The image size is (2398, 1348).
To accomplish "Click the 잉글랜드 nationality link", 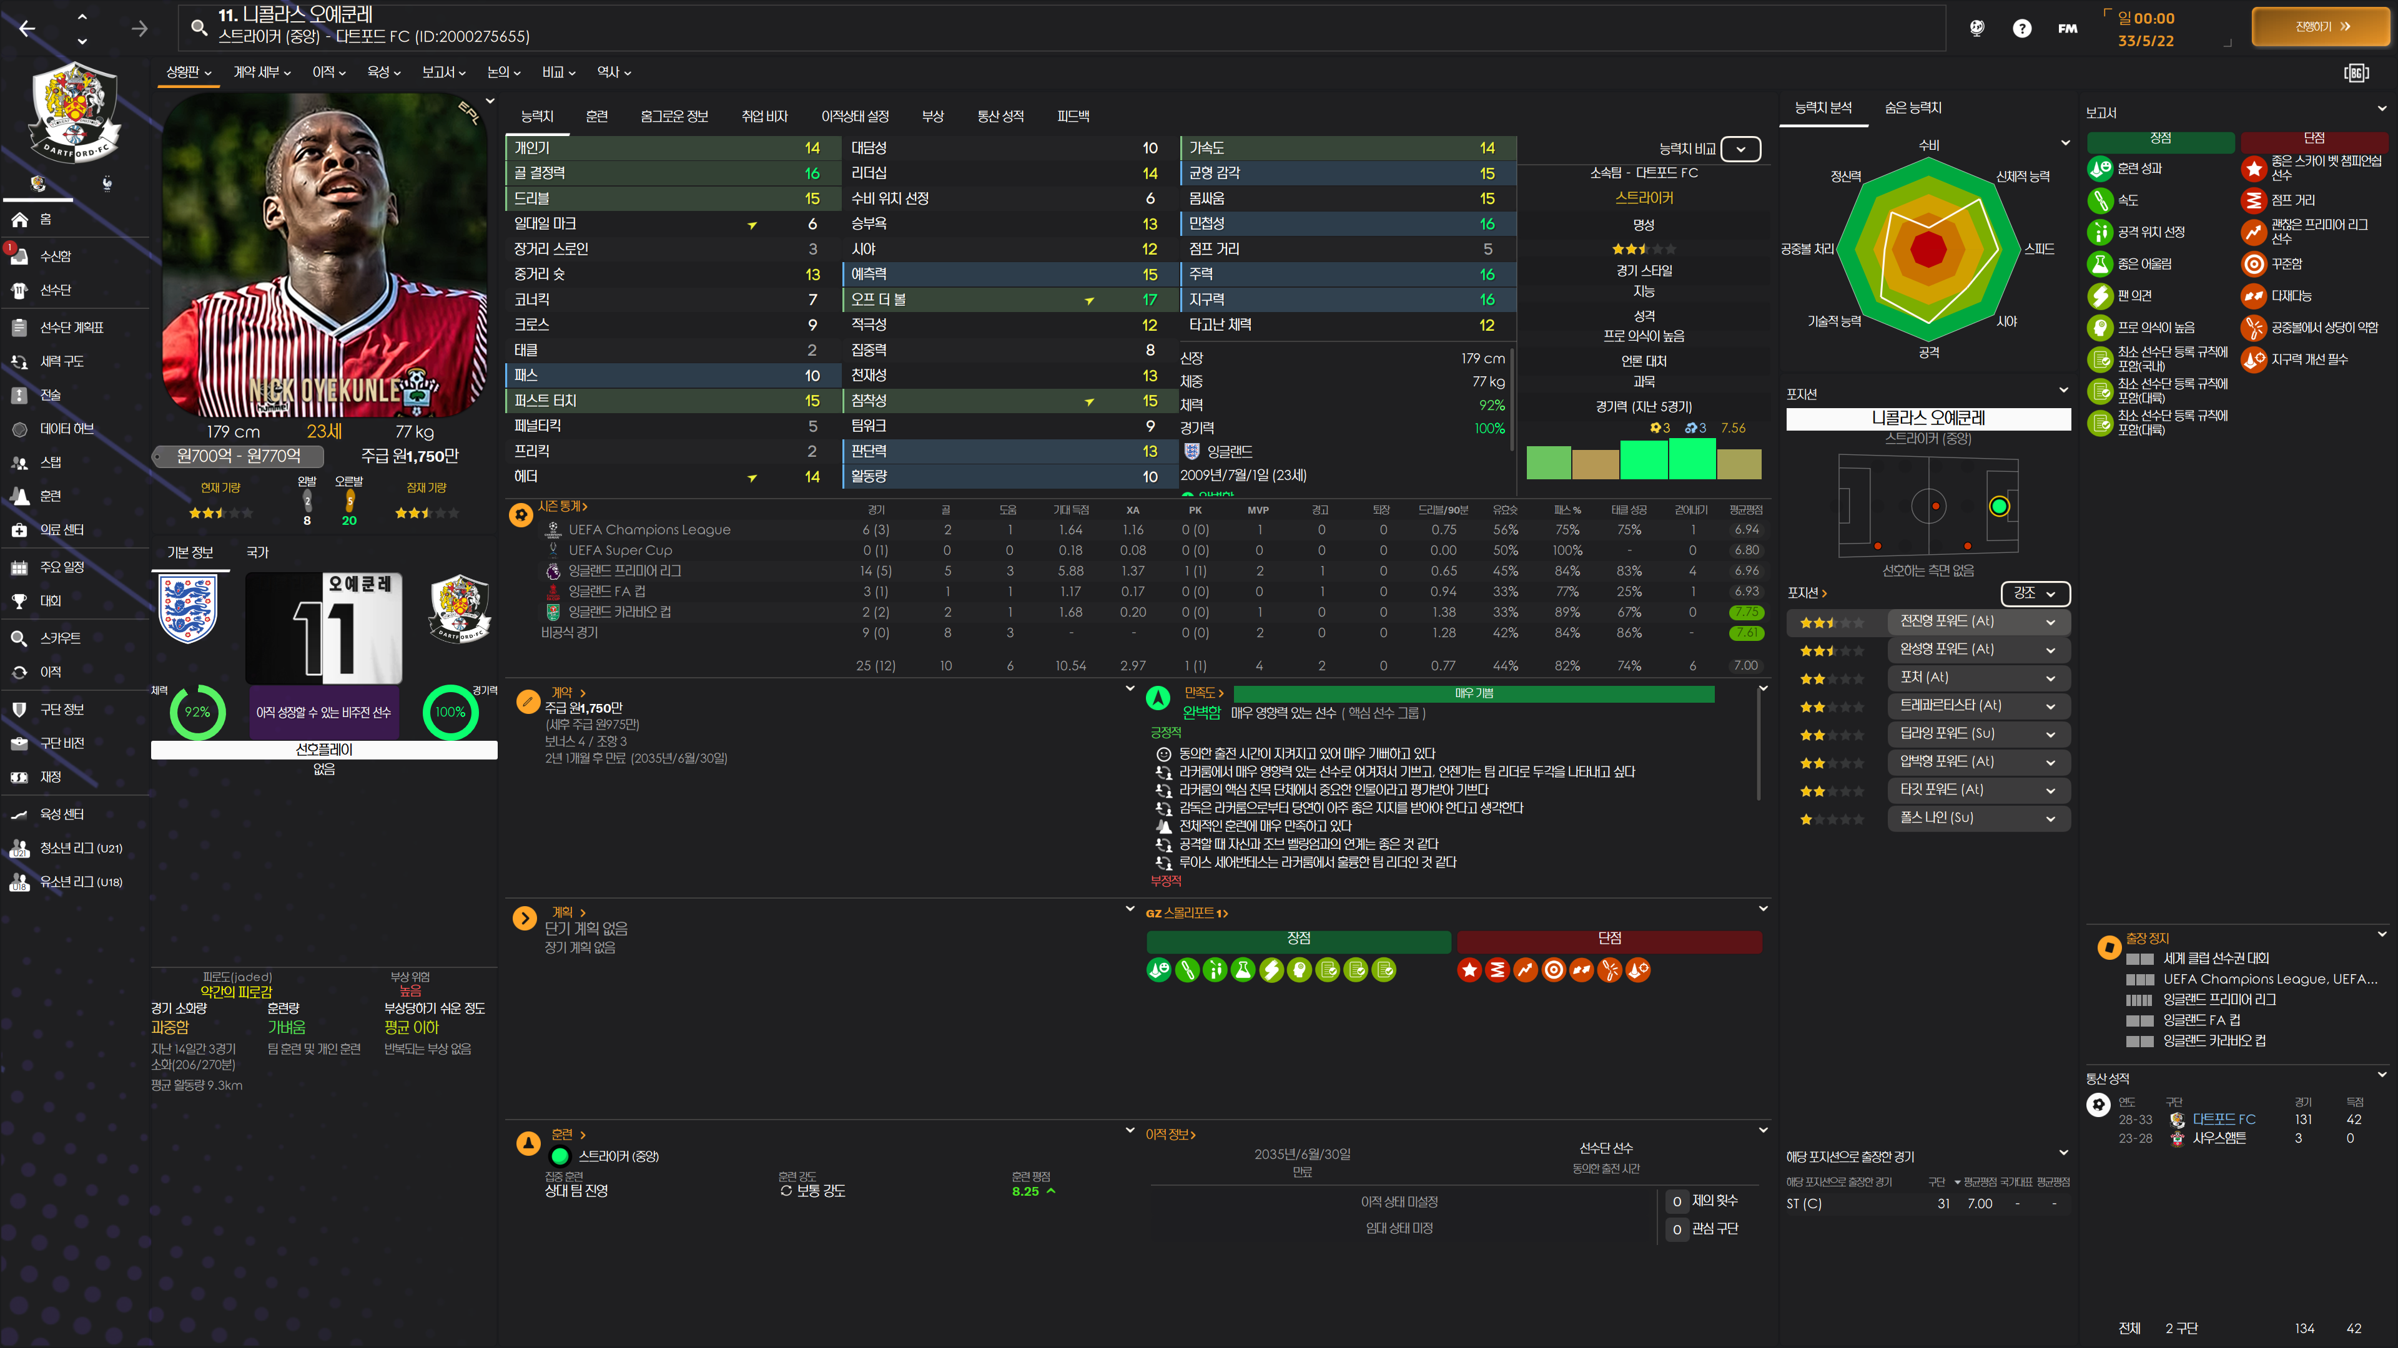I will [x=1230, y=451].
